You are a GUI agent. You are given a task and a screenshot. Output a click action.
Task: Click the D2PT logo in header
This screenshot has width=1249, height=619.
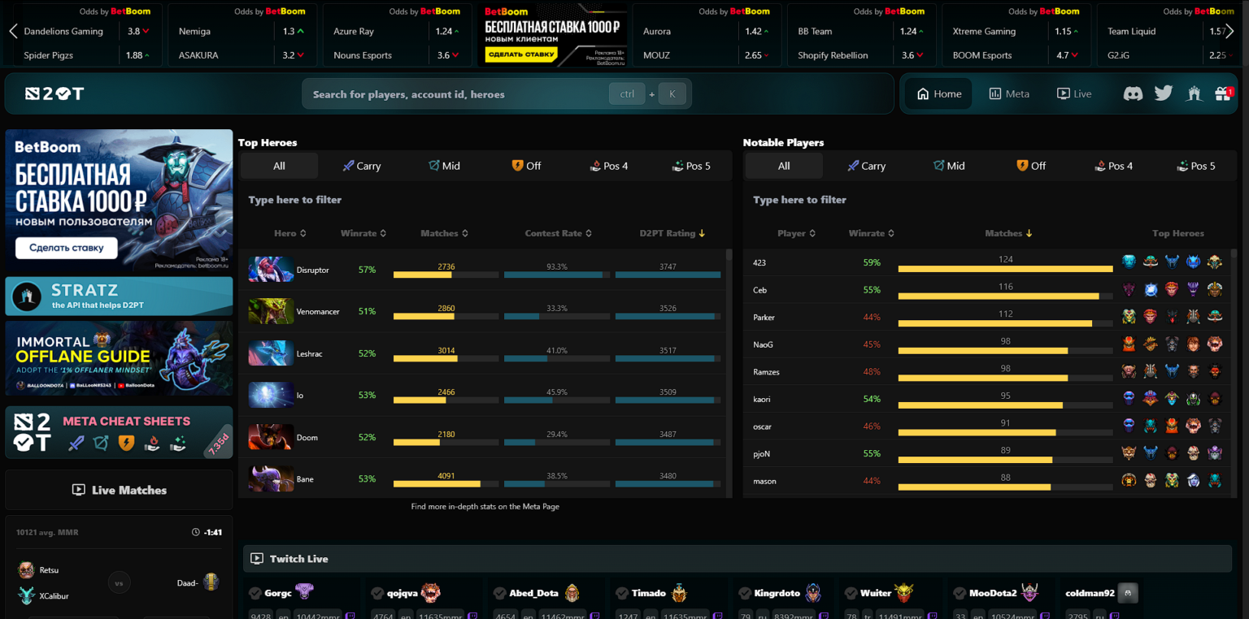point(54,93)
